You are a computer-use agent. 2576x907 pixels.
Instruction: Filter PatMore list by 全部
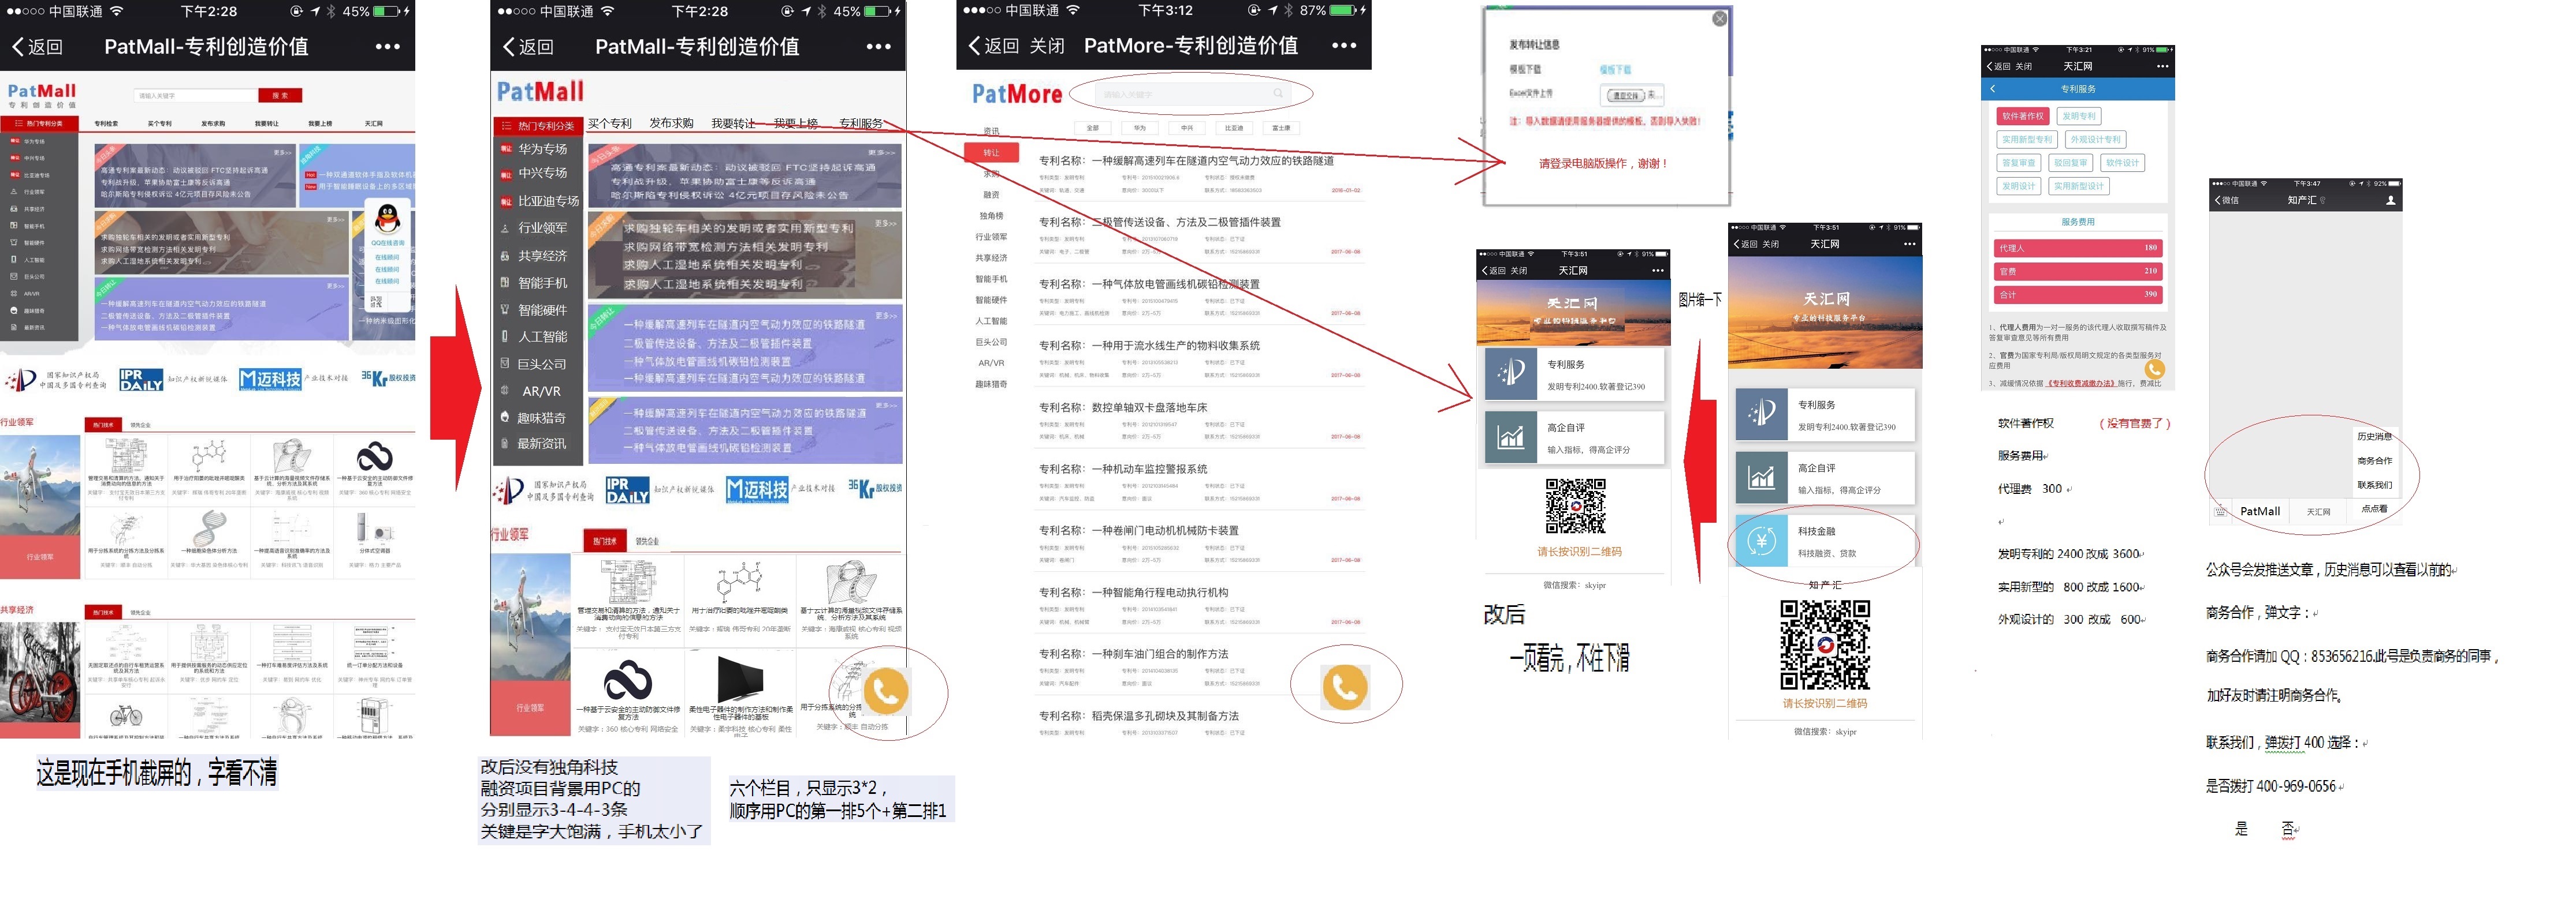tap(1092, 128)
